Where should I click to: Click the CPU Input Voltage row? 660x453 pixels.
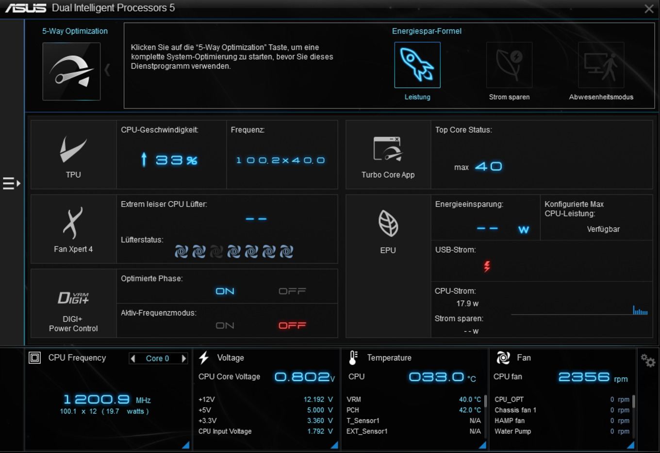tap(265, 431)
